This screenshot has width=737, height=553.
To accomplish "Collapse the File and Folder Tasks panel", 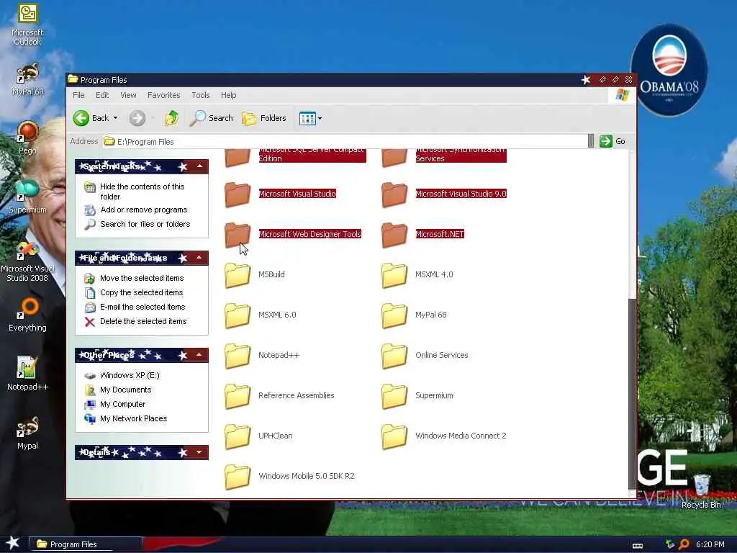I will 199,258.
